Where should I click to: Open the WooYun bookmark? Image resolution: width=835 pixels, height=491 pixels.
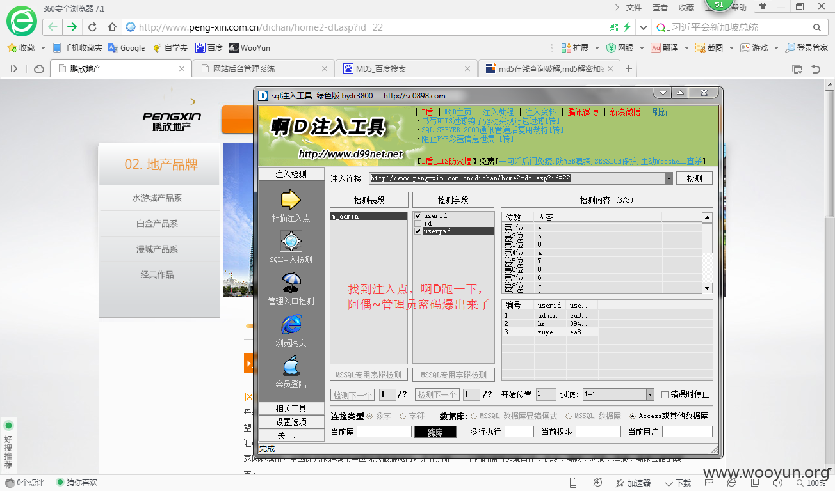click(x=250, y=48)
